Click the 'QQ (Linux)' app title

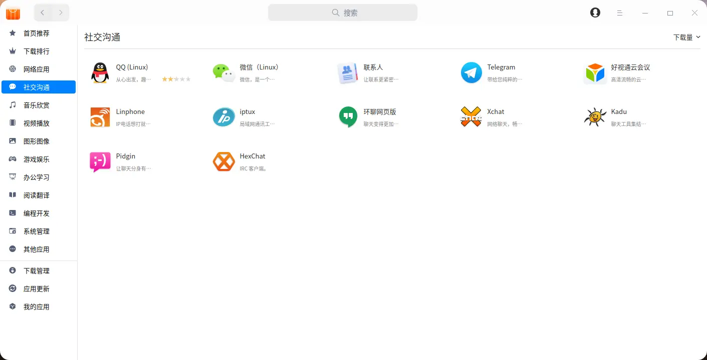tap(132, 67)
